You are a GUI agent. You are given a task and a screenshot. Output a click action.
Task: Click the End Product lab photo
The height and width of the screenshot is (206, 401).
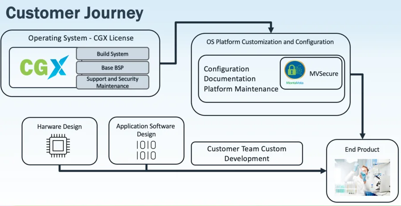coord(362,177)
